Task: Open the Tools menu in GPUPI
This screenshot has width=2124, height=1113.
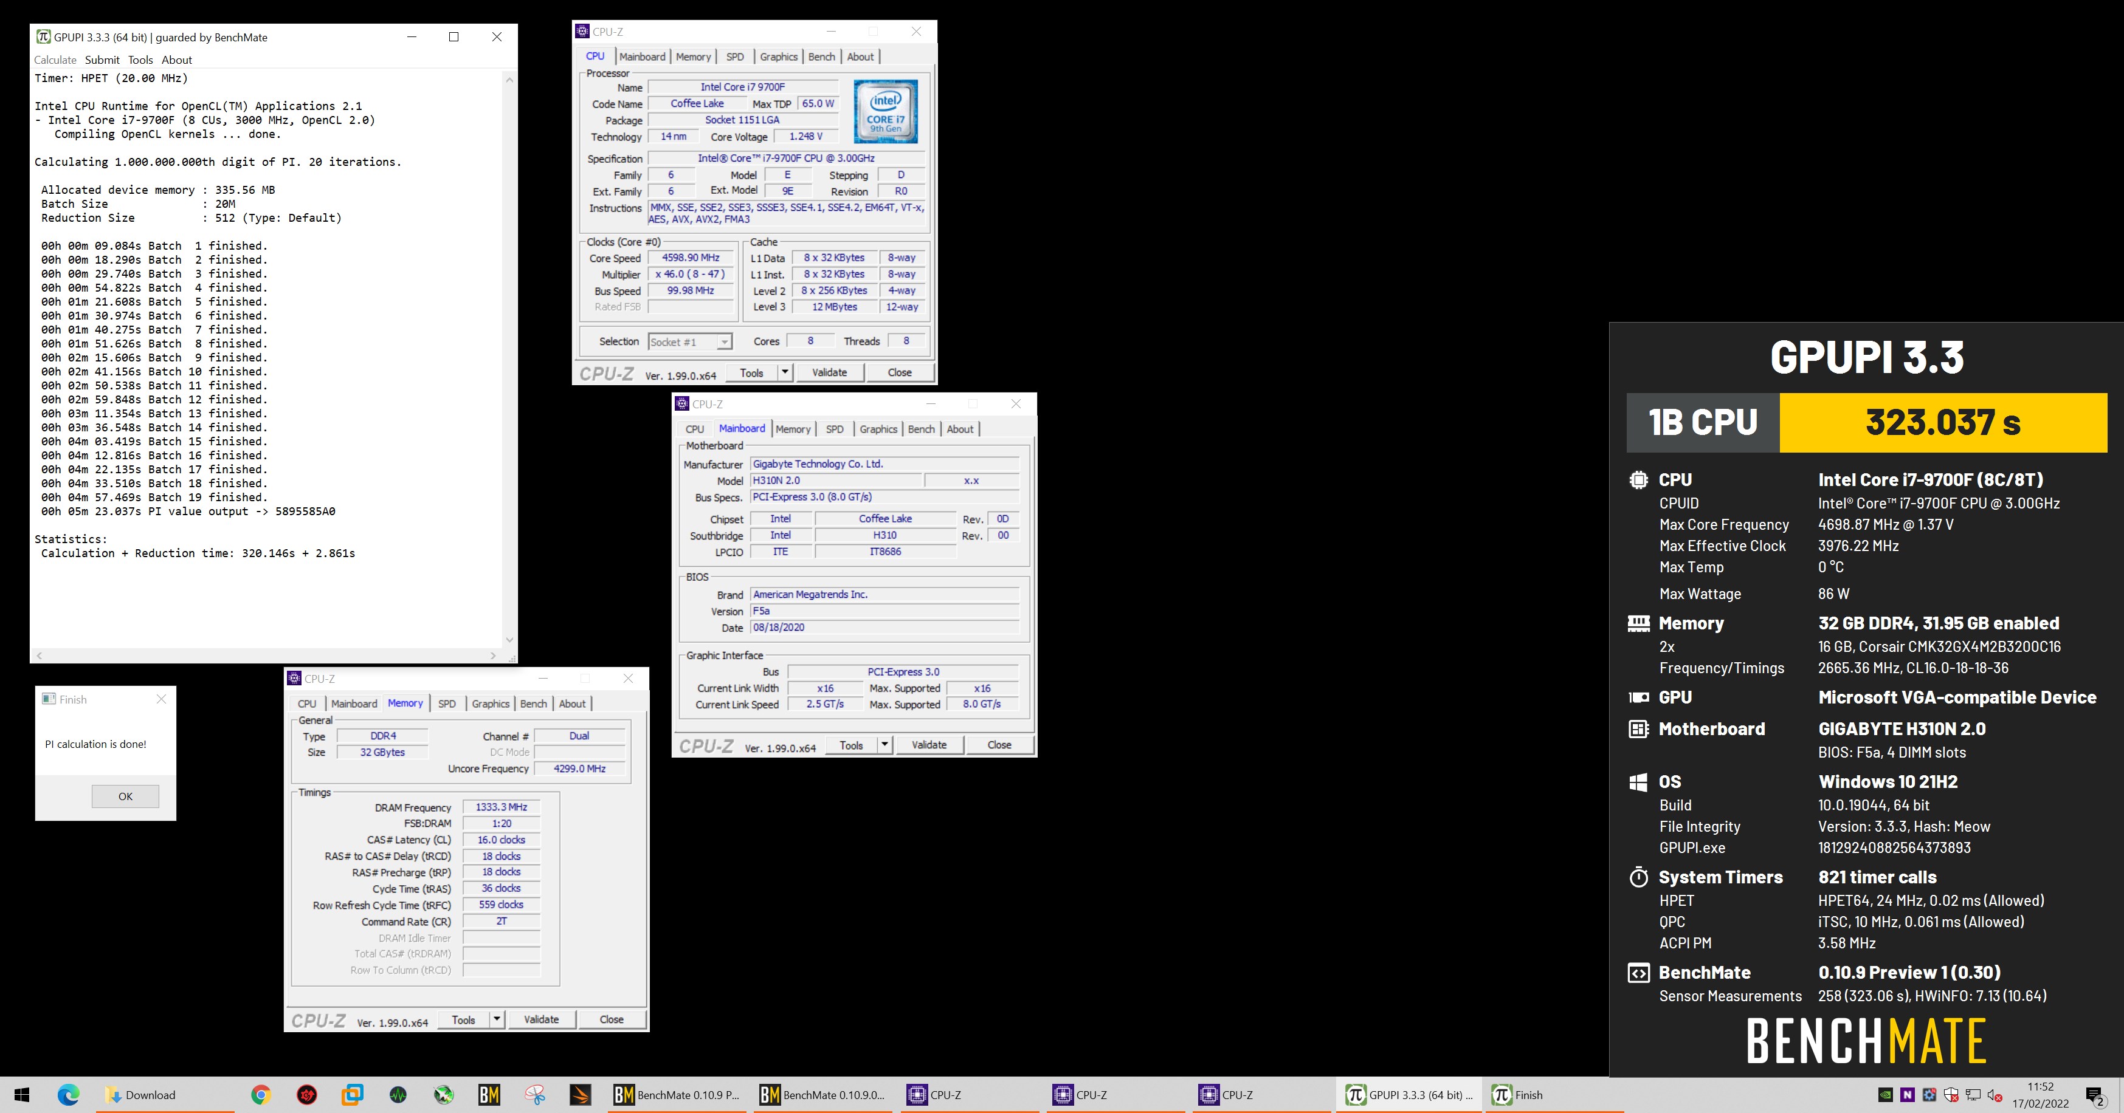Action: pyautogui.click(x=140, y=60)
